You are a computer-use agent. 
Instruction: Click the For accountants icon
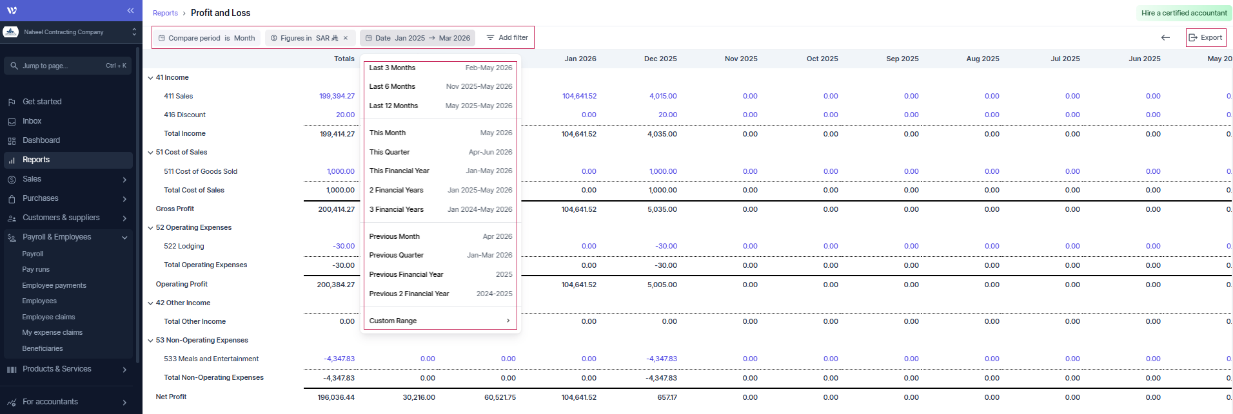click(12, 402)
